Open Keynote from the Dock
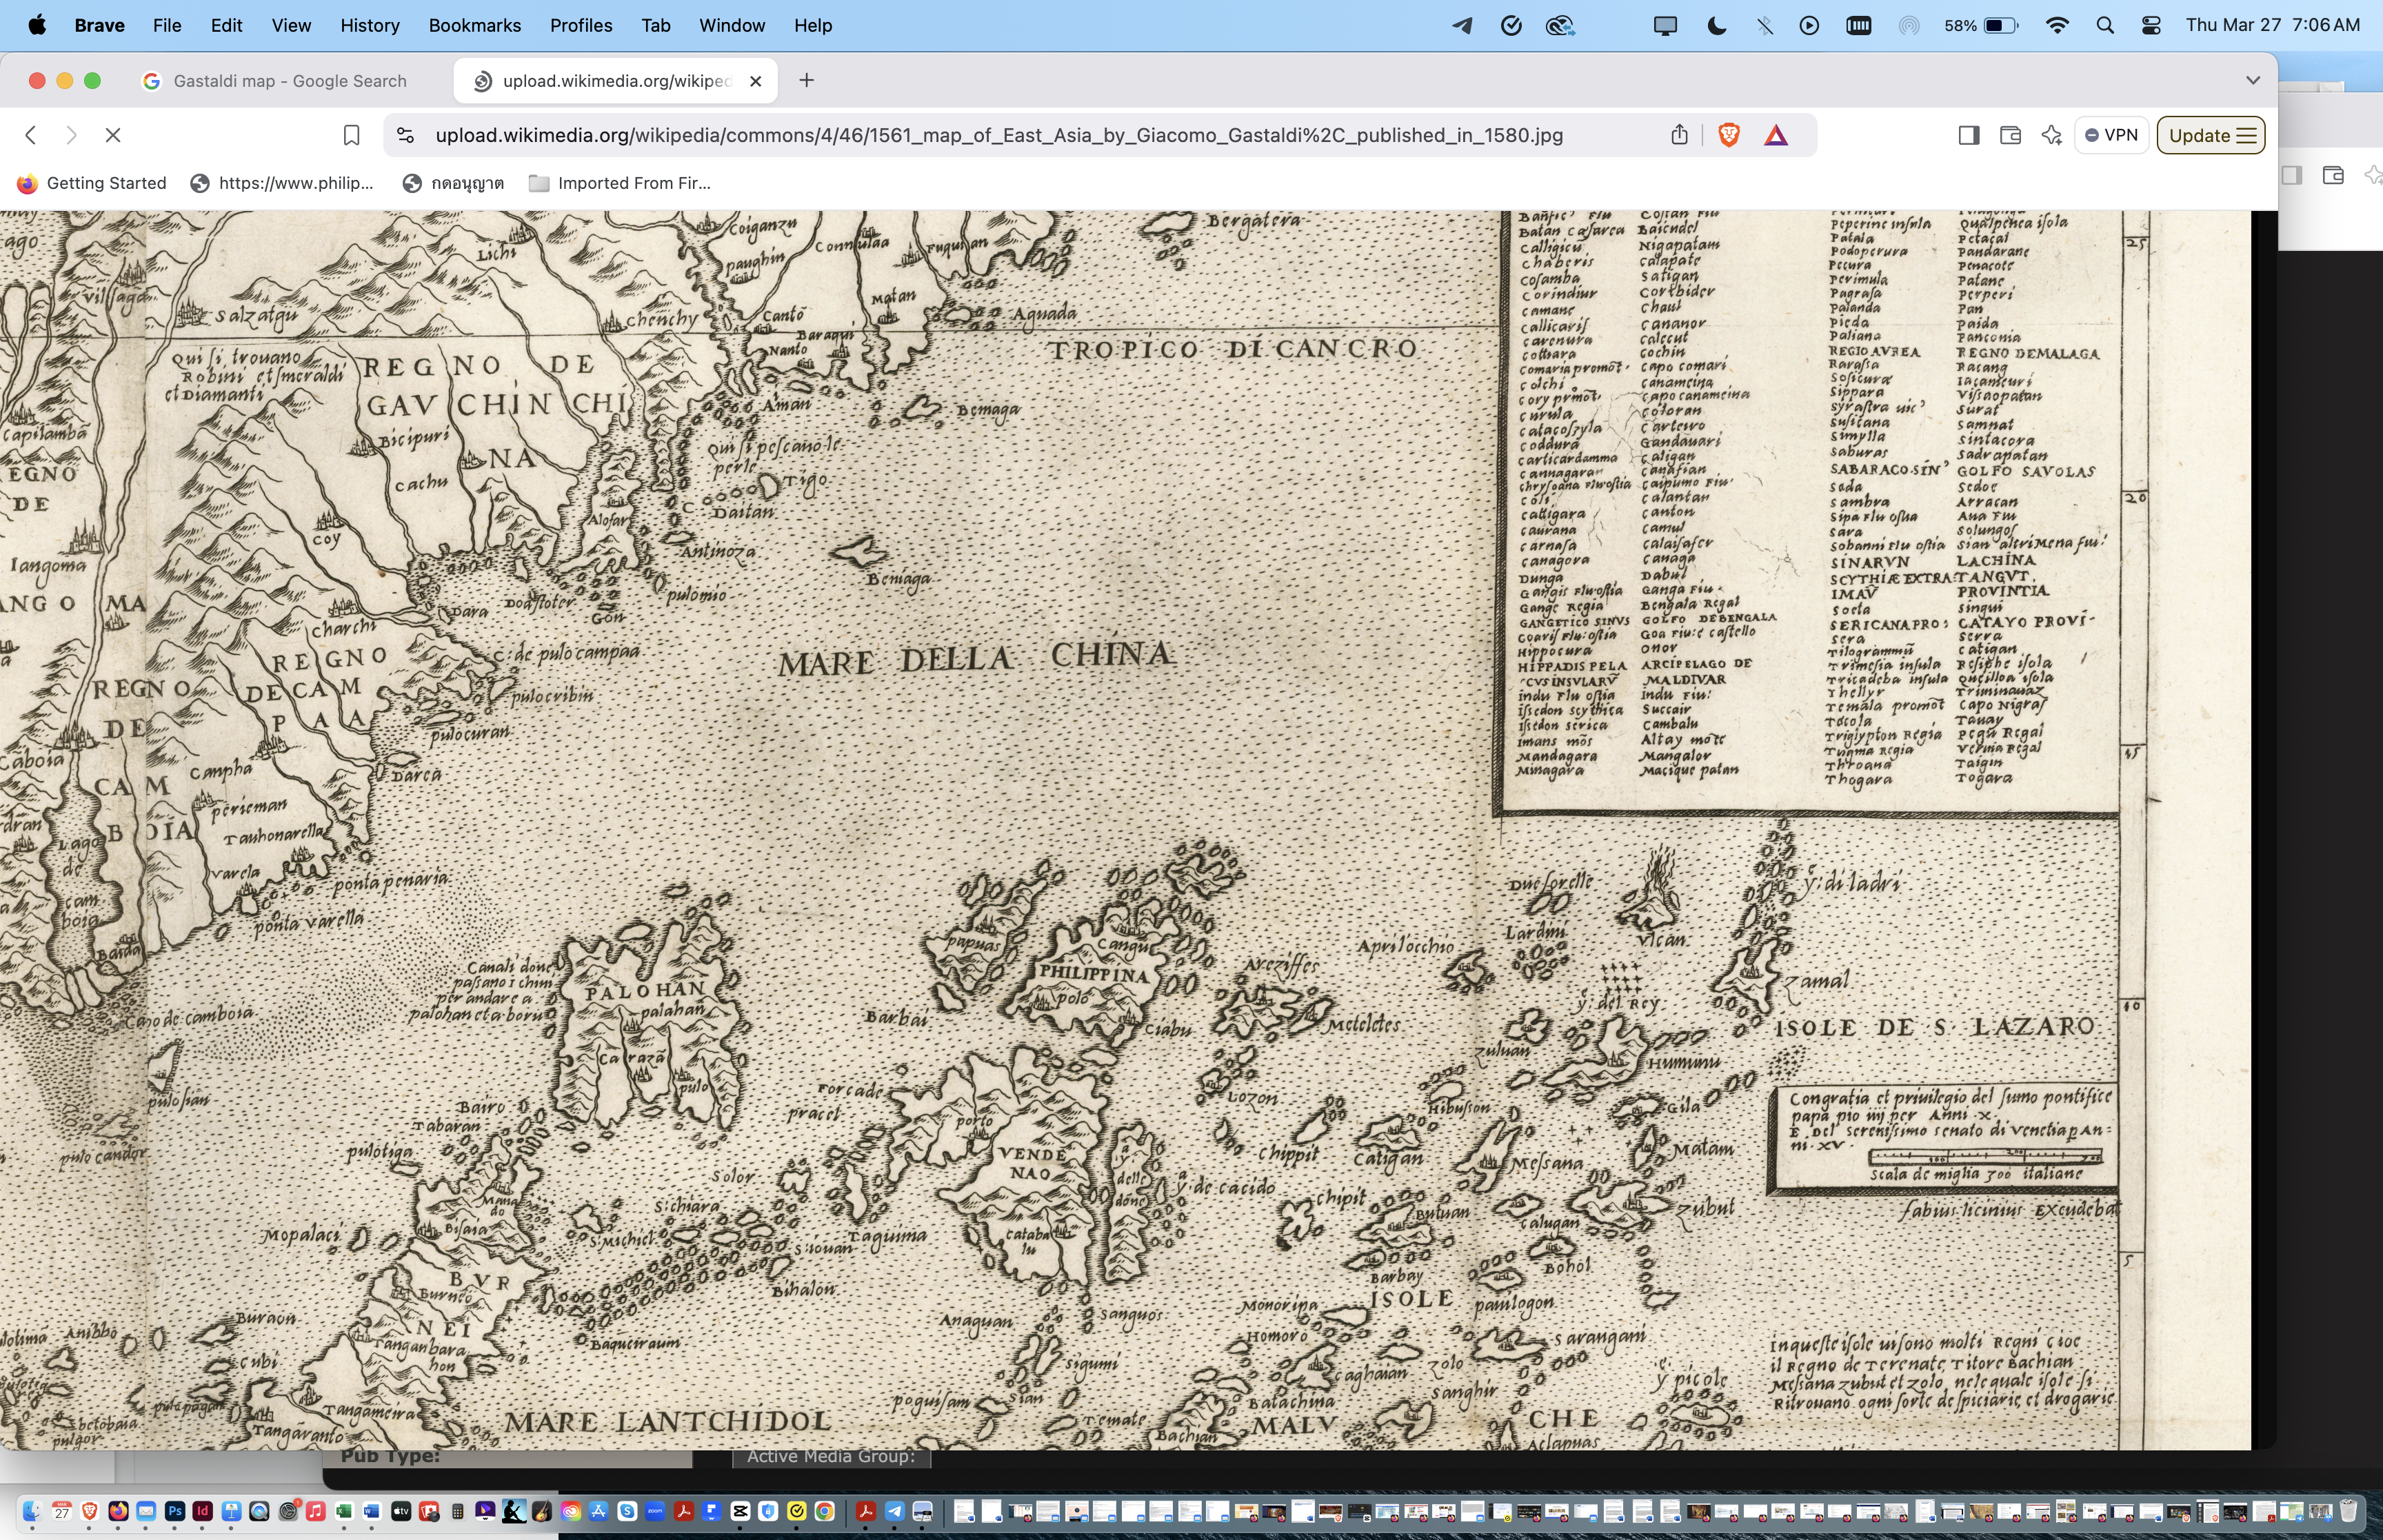Screen dimensions: 2383x1540 click(x=231, y=1511)
